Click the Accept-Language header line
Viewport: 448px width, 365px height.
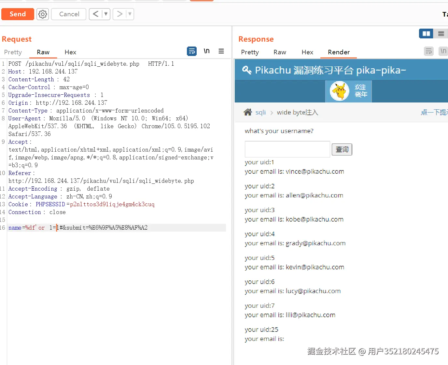click(60, 196)
